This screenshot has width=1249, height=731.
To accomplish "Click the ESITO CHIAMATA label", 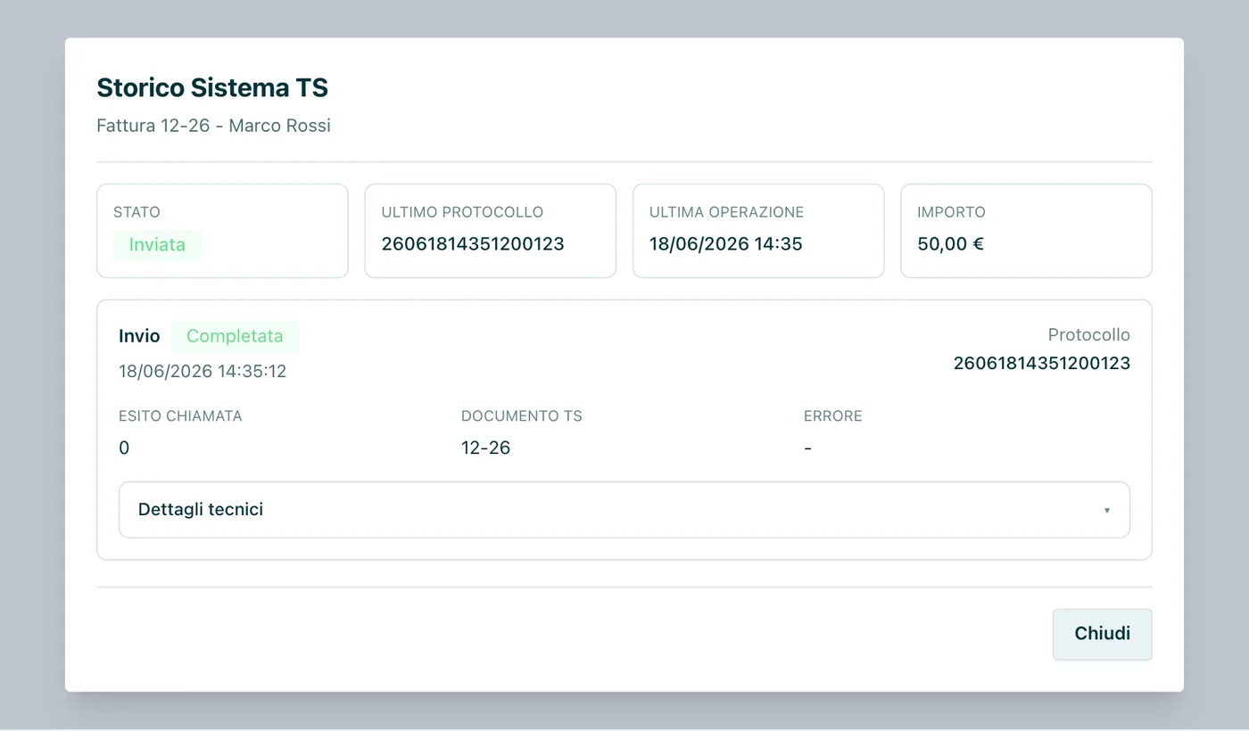I will click(180, 415).
